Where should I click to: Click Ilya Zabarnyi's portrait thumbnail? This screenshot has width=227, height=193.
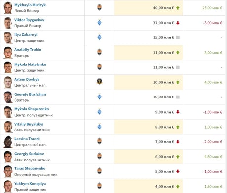click(x=8, y=38)
